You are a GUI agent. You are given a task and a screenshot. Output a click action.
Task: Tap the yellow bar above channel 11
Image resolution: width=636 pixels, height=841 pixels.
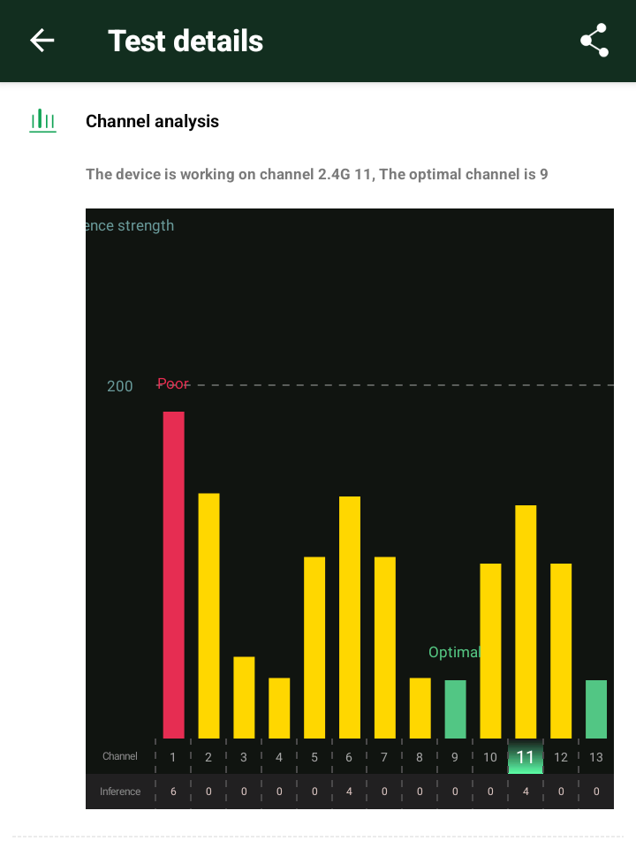[526, 621]
